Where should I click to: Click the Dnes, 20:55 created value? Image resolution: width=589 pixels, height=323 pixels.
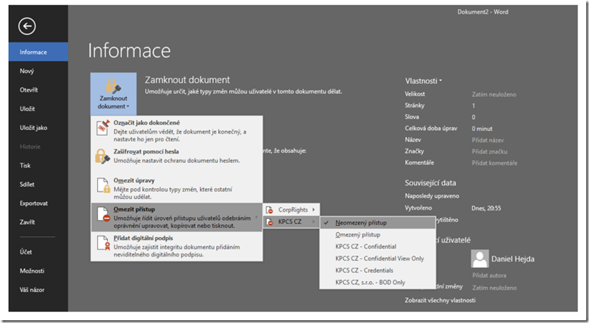tap(486, 208)
